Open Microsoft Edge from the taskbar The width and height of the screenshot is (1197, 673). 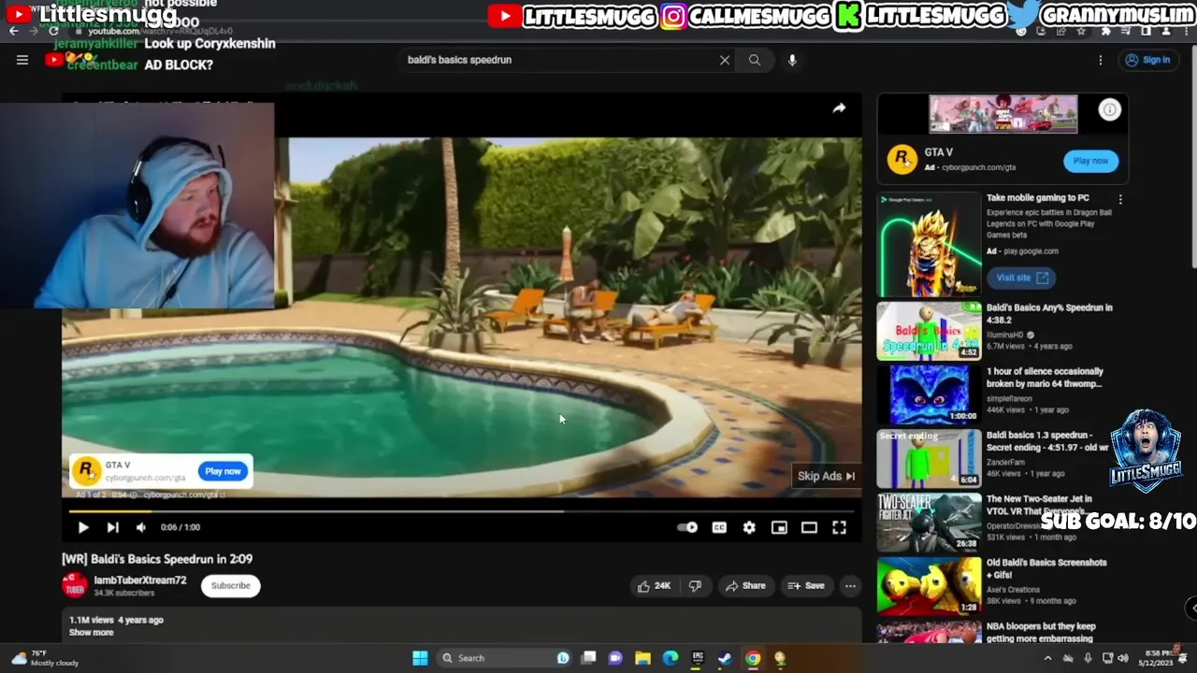pos(671,658)
